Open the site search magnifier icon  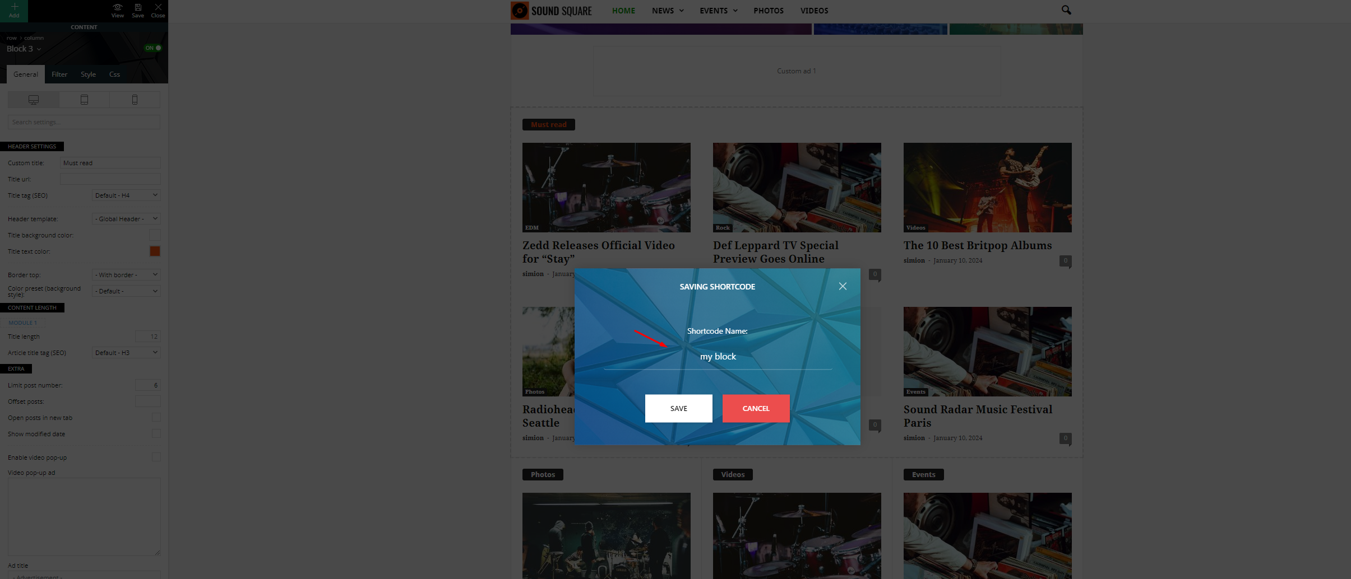tap(1066, 10)
